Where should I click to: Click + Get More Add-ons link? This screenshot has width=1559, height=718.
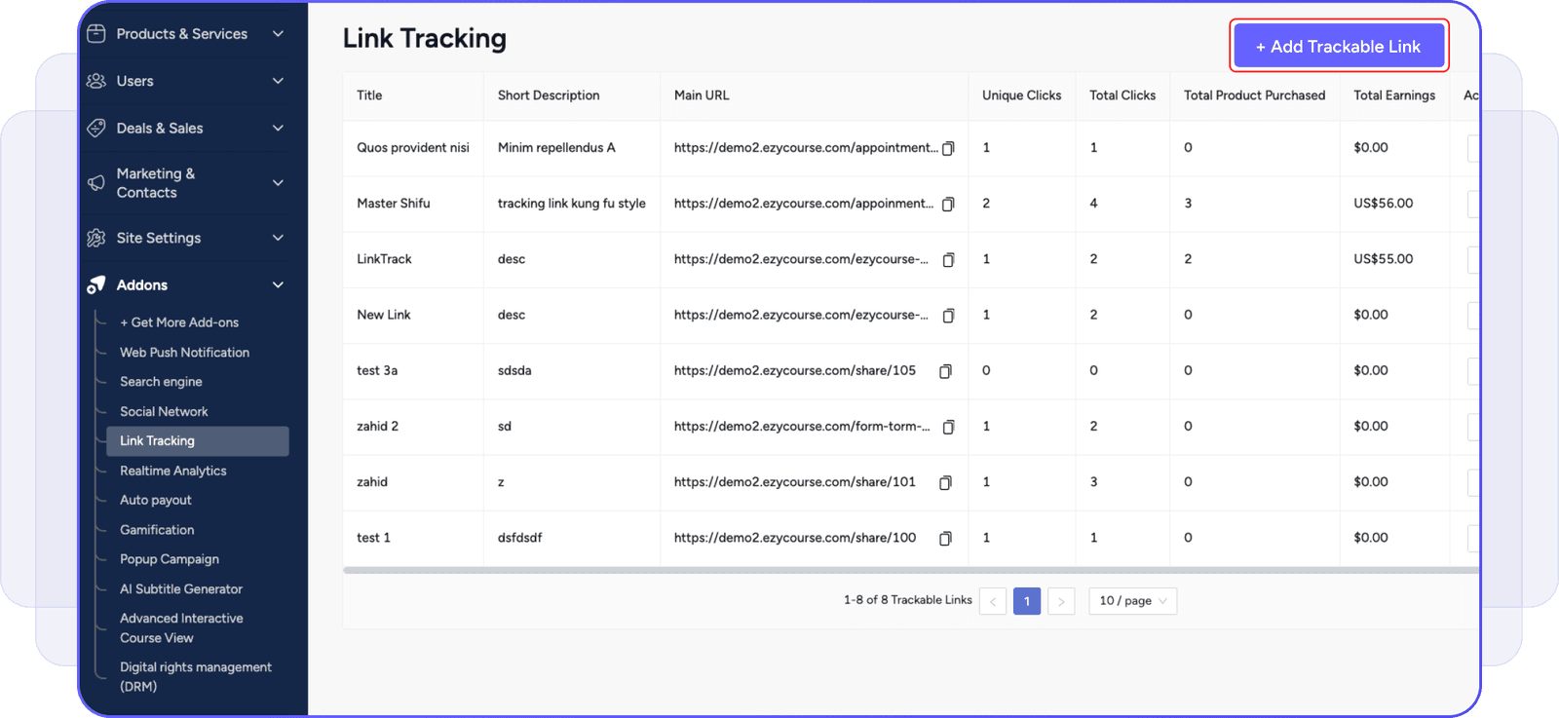[178, 322]
